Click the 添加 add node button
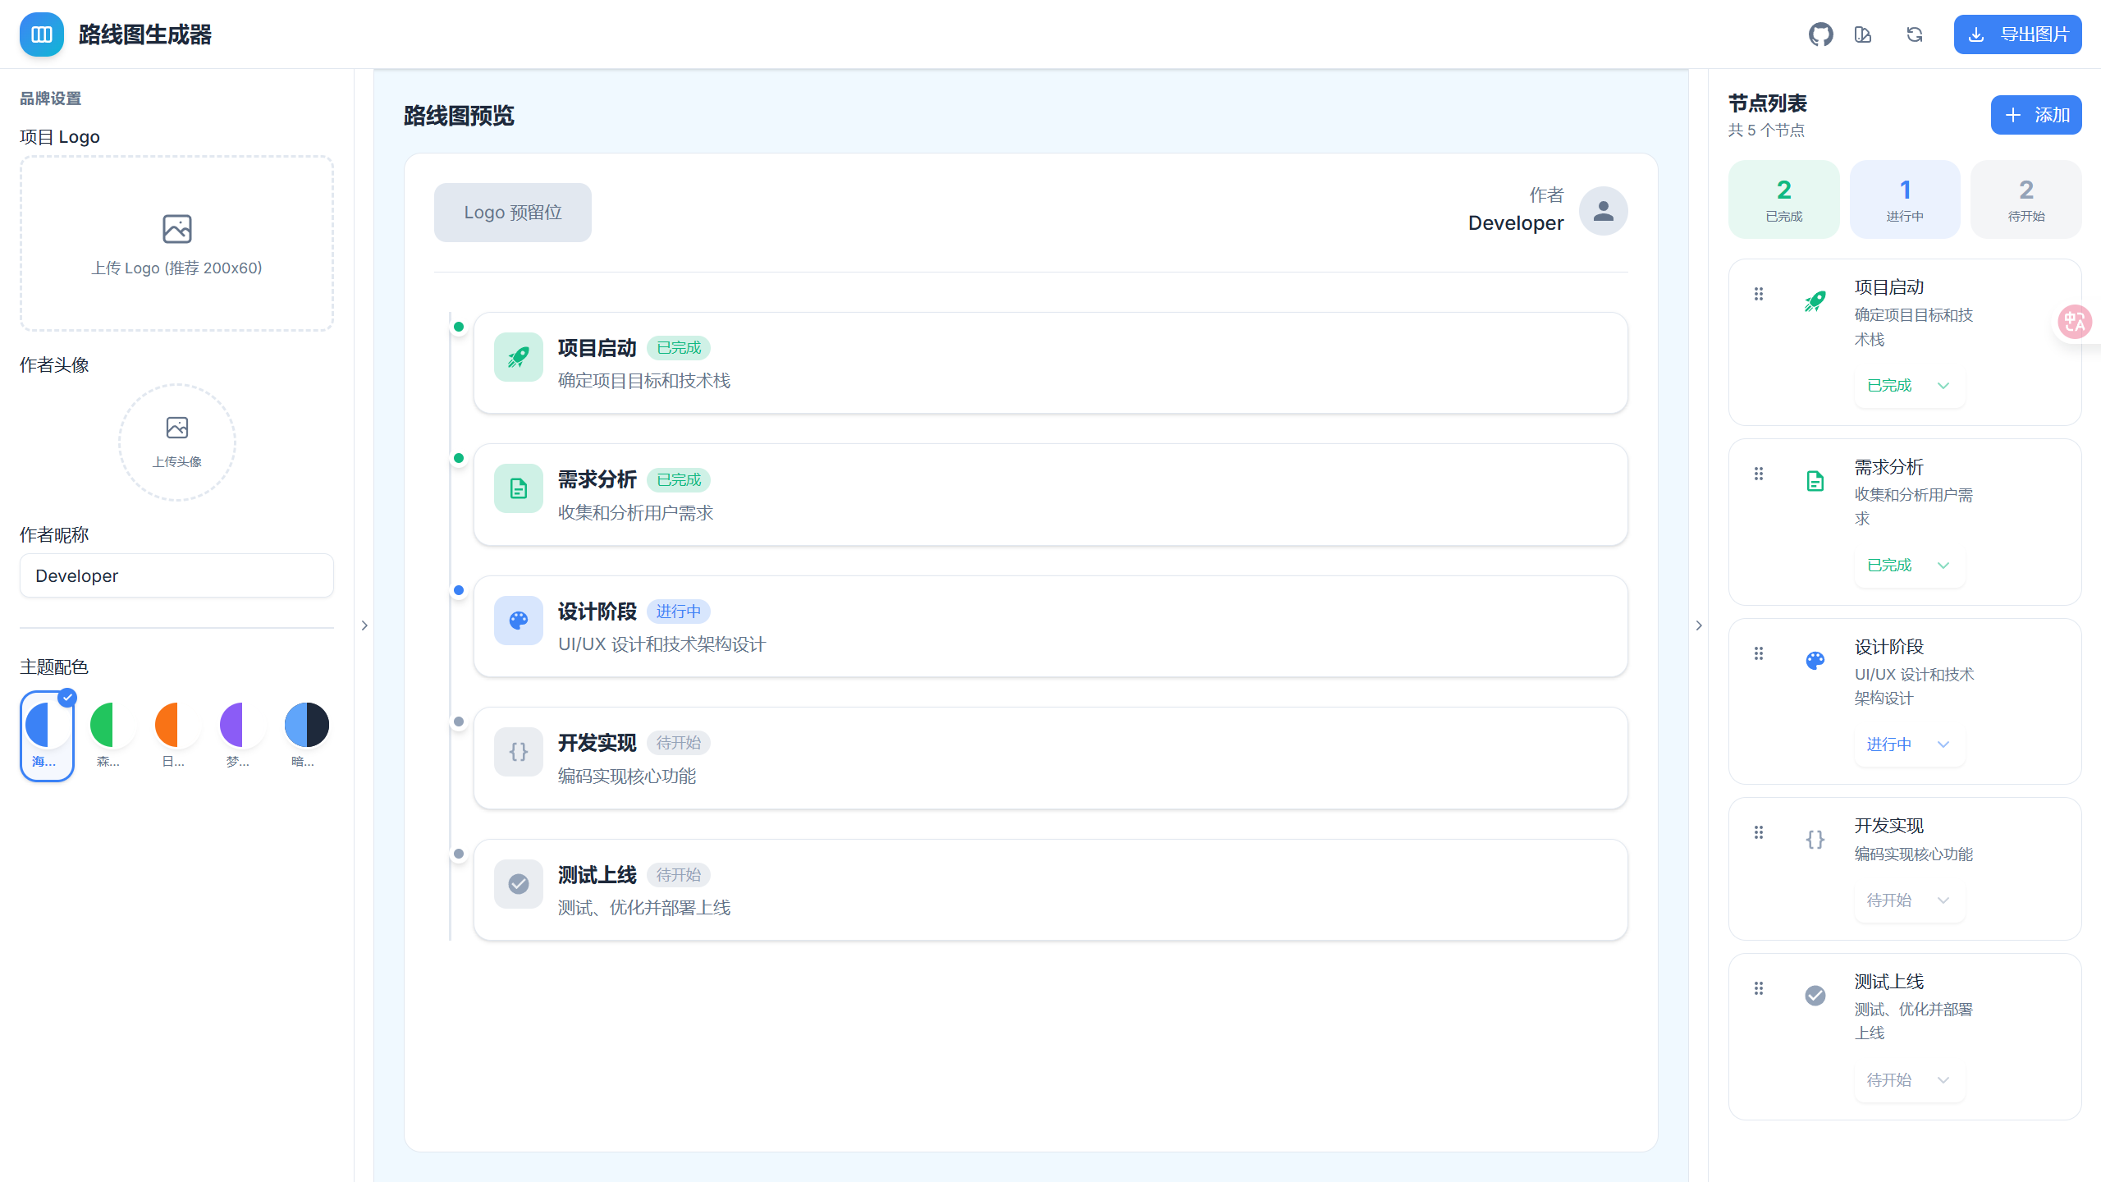This screenshot has height=1182, width=2101. coord(2035,115)
